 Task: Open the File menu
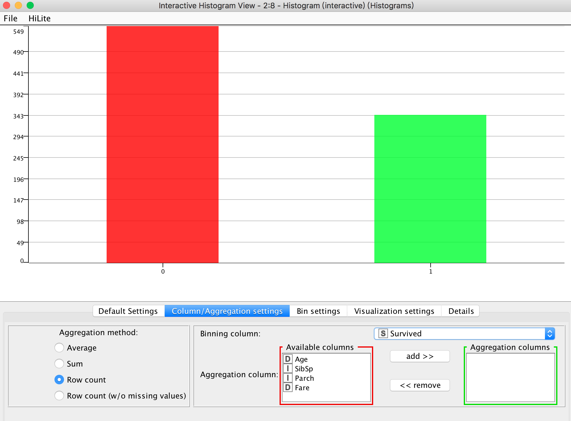[x=10, y=18]
